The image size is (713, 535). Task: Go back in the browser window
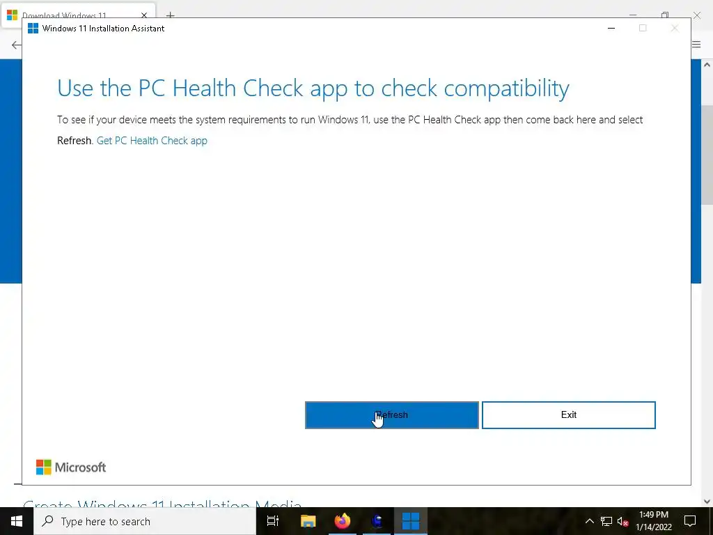pos(16,45)
